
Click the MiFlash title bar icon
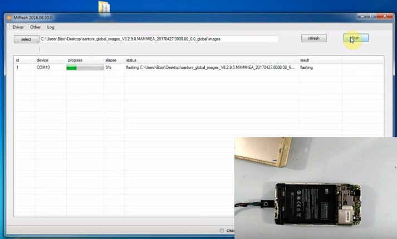pos(9,17)
